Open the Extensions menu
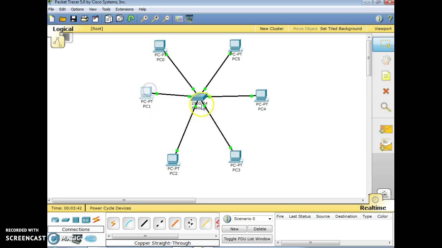The height and width of the screenshot is (248, 442). pos(124,9)
